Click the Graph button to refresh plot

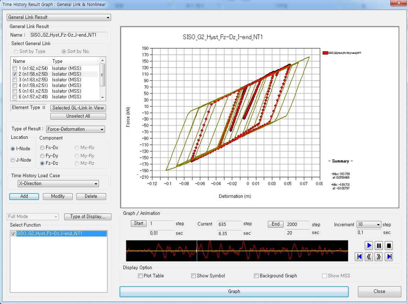pyautogui.click(x=234, y=291)
